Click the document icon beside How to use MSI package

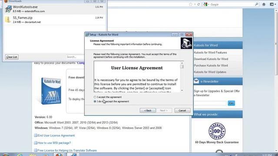click(x=36, y=143)
